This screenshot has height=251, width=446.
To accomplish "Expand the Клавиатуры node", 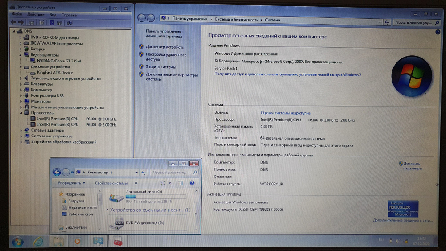I will point(21,84).
